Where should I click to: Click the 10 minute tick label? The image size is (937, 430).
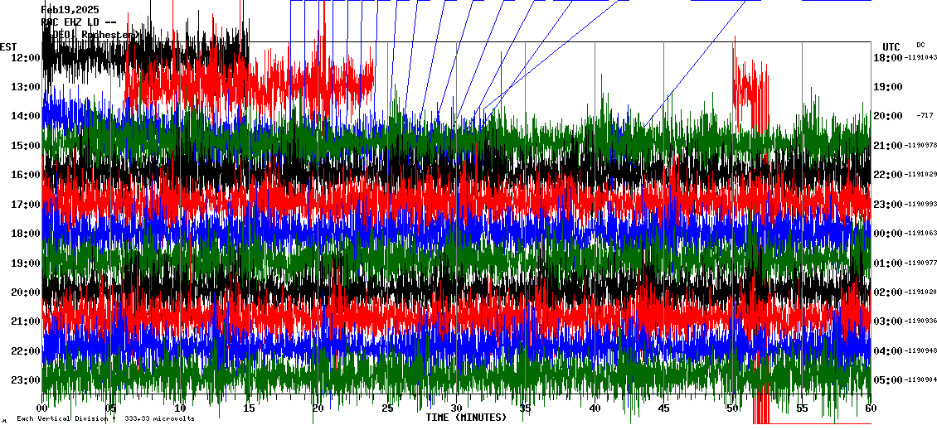(181, 408)
